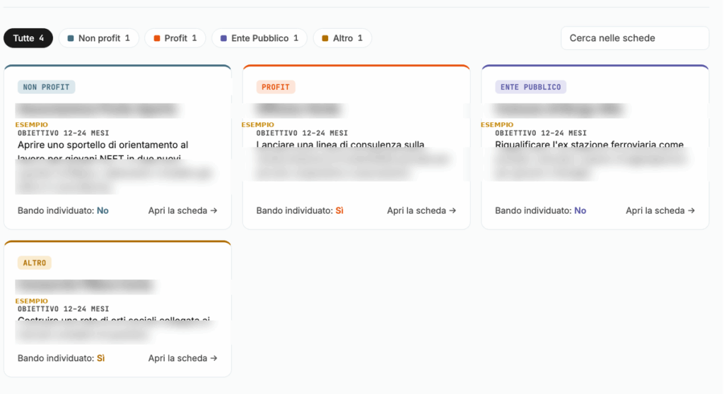The height and width of the screenshot is (394, 724).
Task: Click the ALTRO badge on bottom card
Action: point(35,263)
